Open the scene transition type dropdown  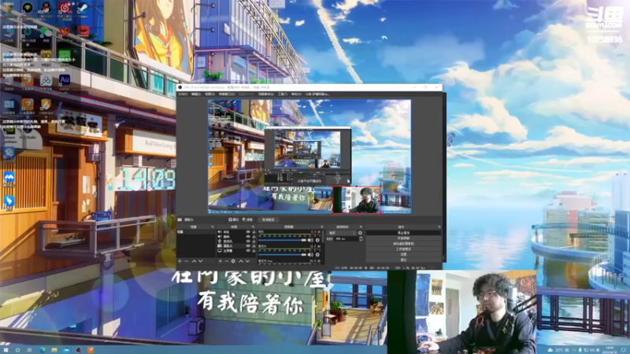(342, 233)
